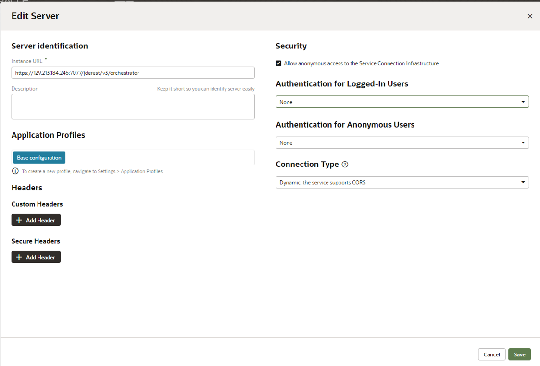The height and width of the screenshot is (366, 540).
Task: Click 'To create a new profile' hint text
Action: coord(92,171)
